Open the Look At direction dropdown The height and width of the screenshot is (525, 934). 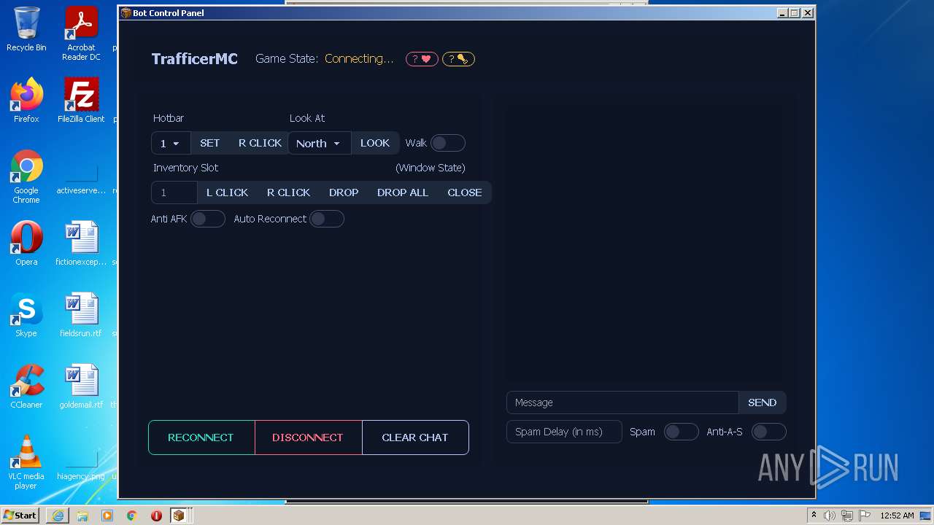pyautogui.click(x=319, y=144)
